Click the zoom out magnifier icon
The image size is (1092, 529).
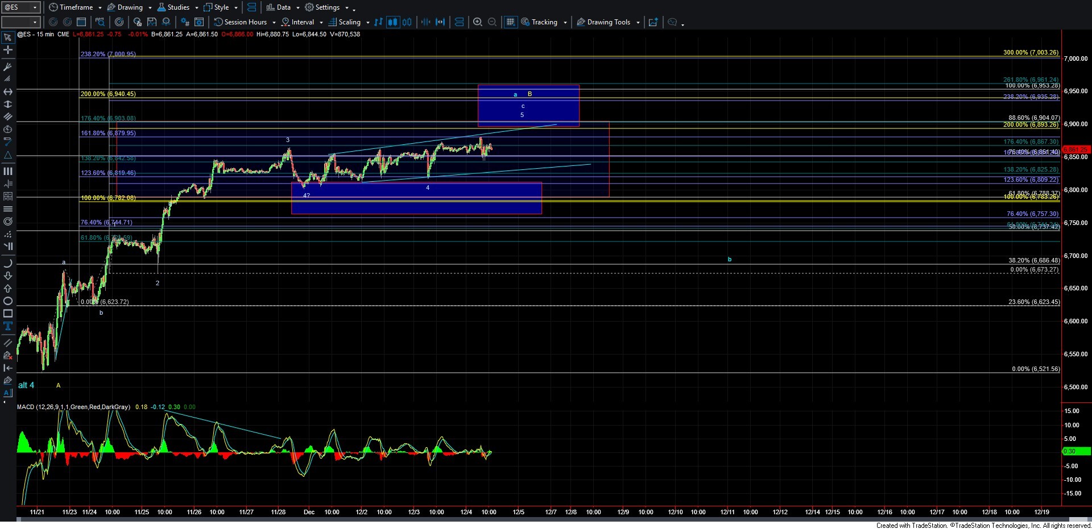pyautogui.click(x=493, y=22)
